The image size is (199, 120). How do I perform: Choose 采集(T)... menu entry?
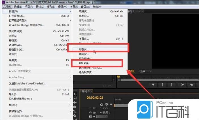37,60
